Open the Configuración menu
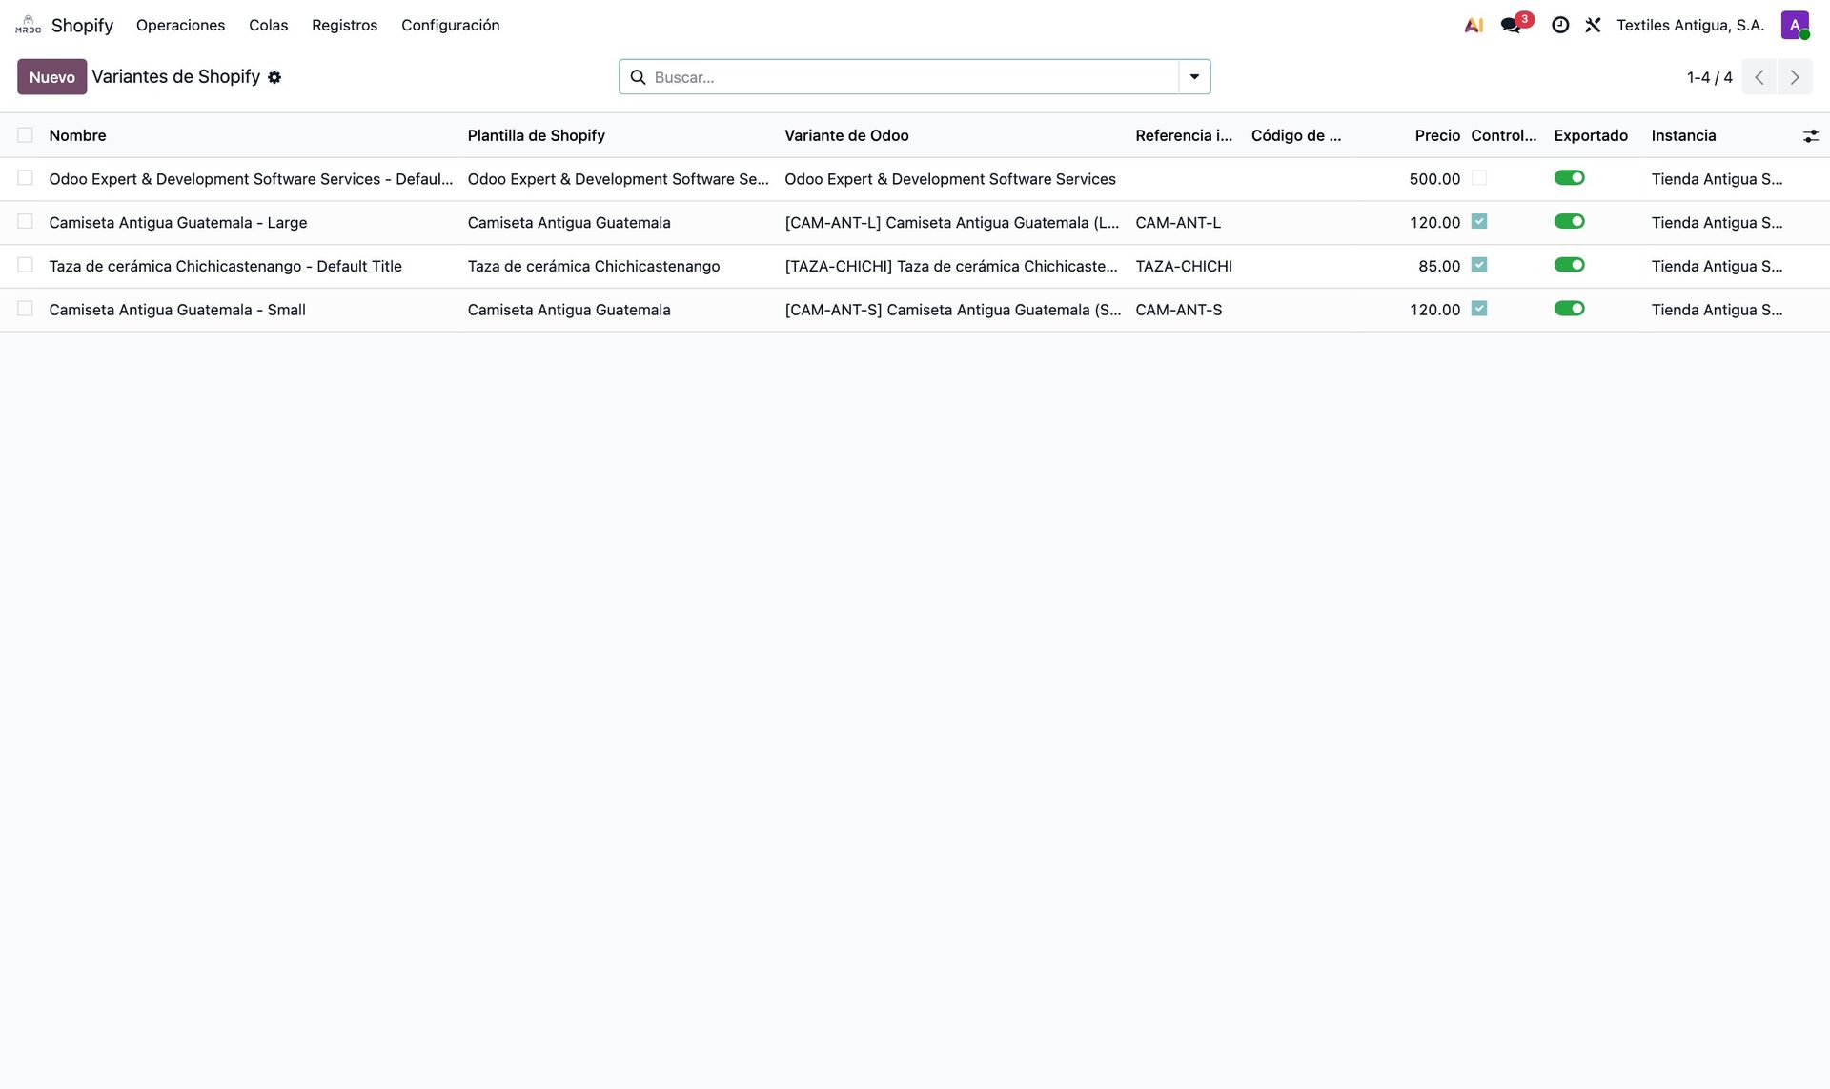The height and width of the screenshot is (1089, 1830). click(x=450, y=25)
